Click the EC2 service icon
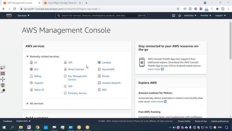This screenshot has width=232, height=131. [x=32, y=69]
